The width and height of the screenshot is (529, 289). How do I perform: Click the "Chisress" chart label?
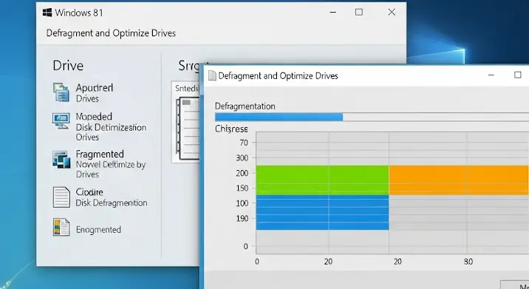(x=231, y=129)
